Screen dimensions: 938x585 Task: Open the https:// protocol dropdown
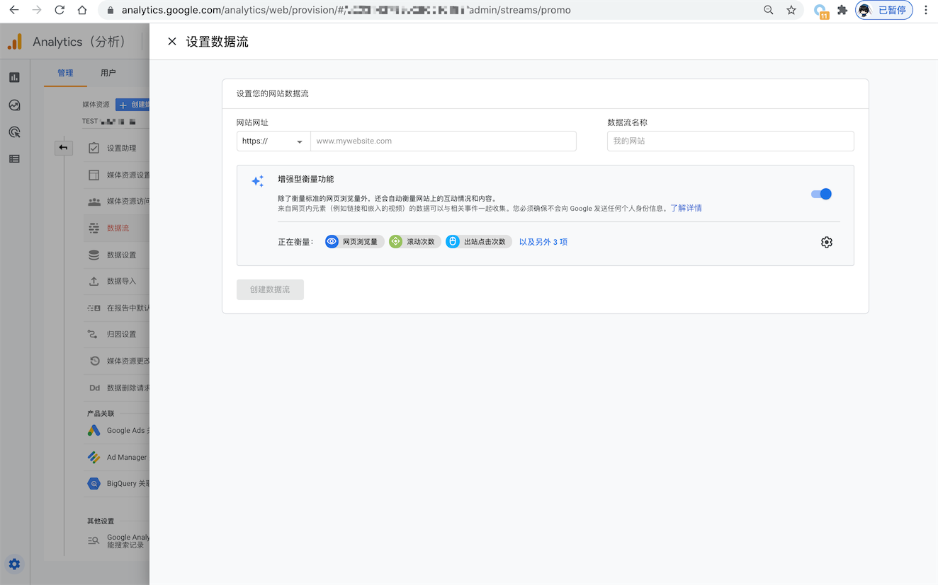coord(273,141)
